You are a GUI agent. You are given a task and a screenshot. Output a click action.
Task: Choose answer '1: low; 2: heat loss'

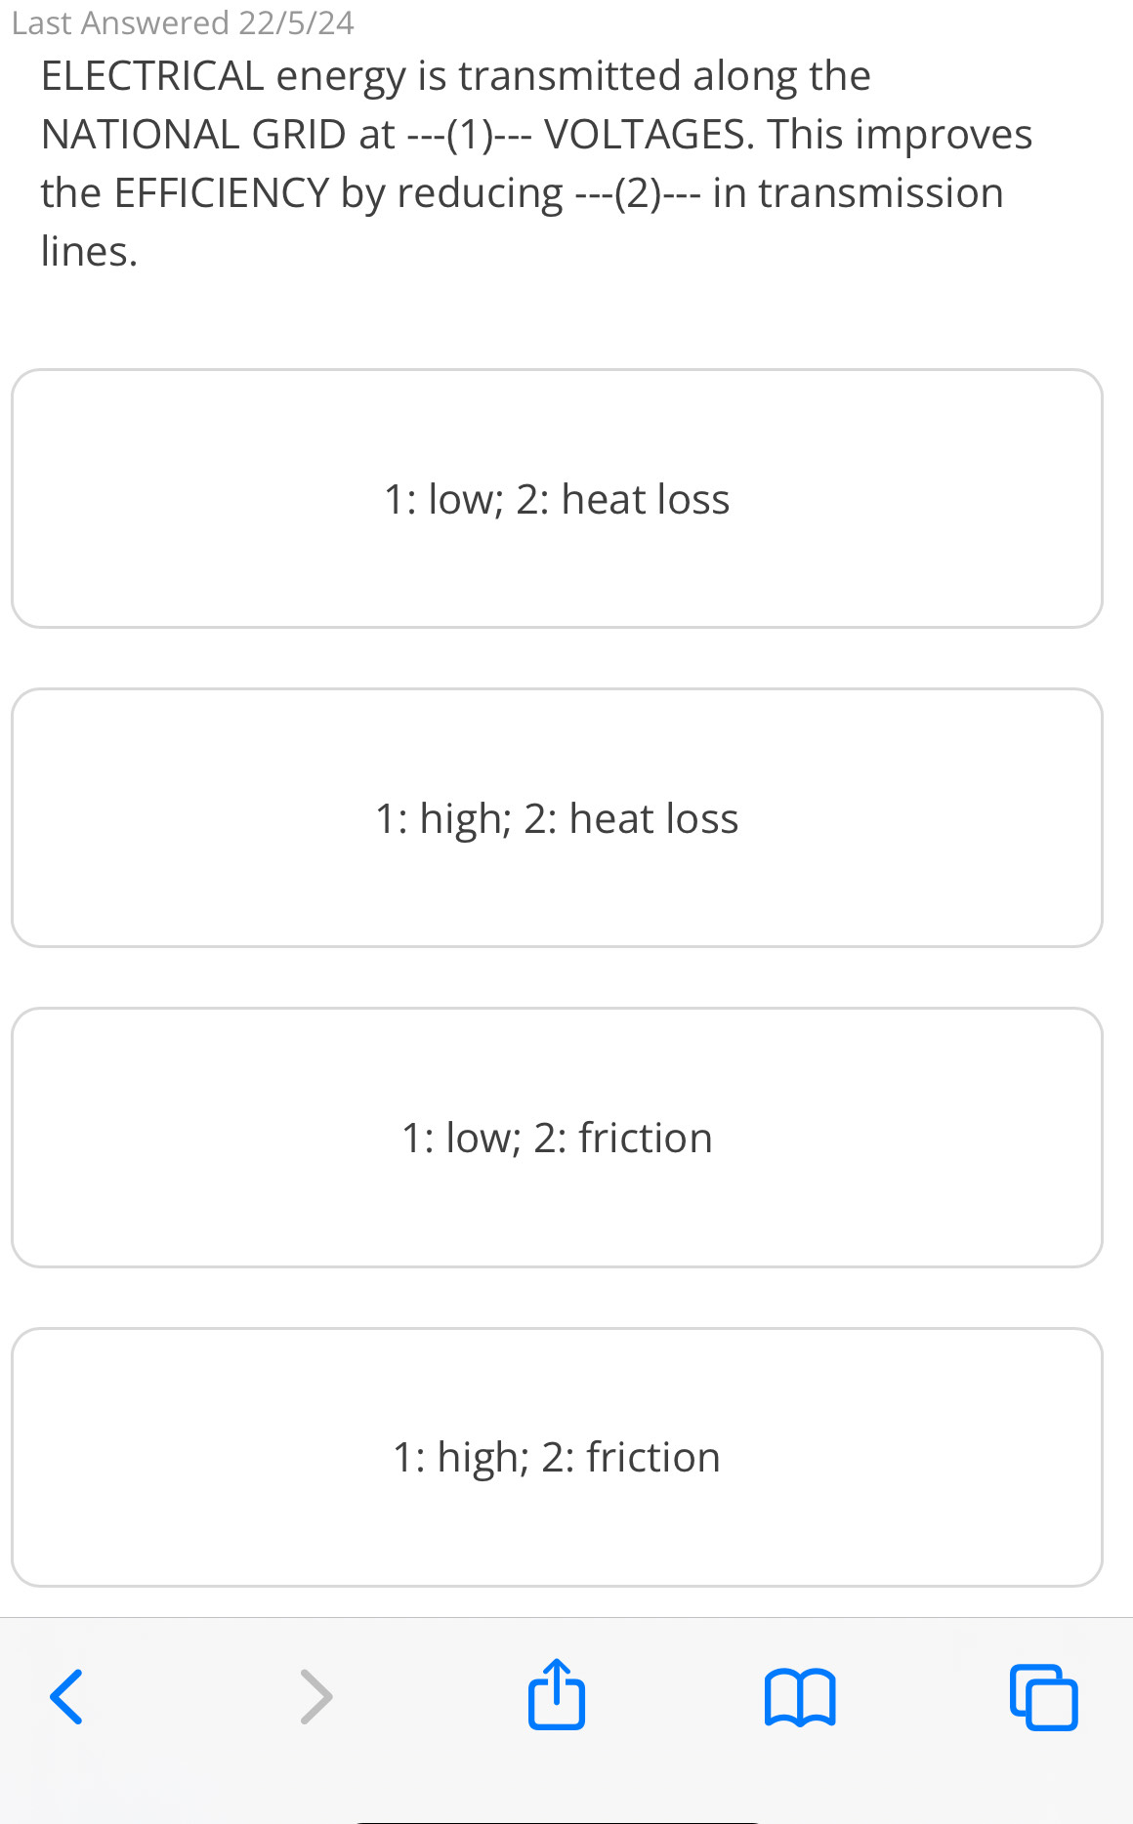[x=557, y=499]
